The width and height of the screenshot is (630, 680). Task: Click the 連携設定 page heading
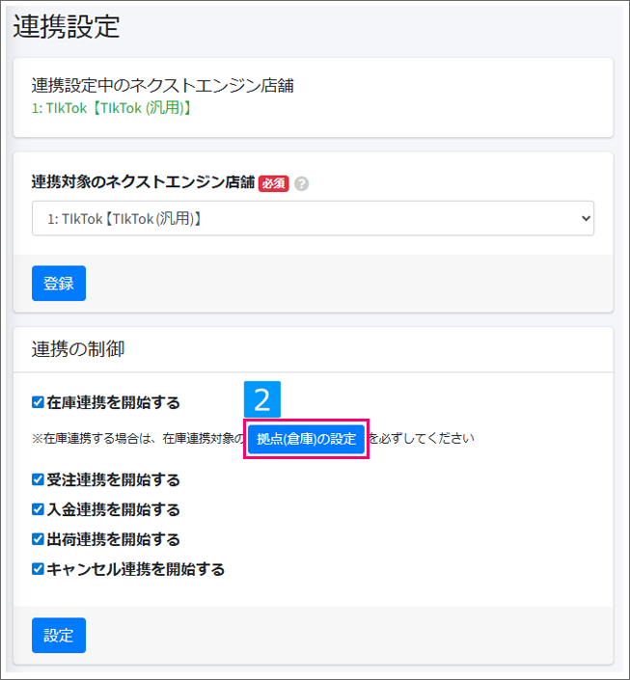pyautogui.click(x=67, y=26)
